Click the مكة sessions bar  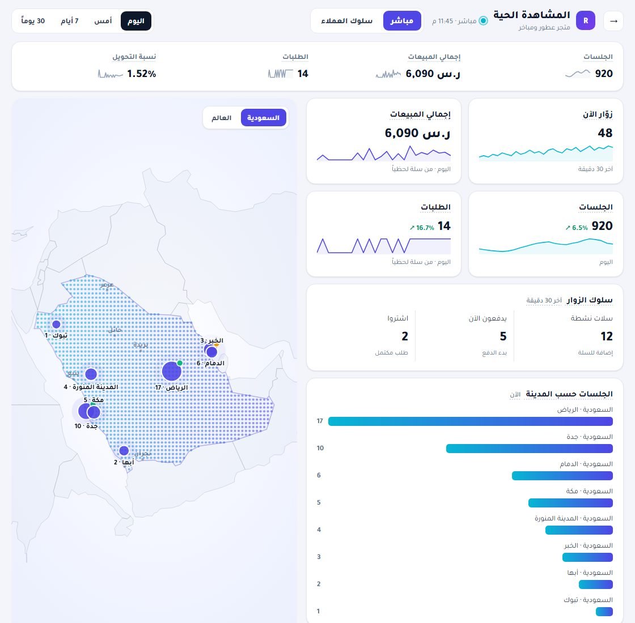(x=570, y=503)
